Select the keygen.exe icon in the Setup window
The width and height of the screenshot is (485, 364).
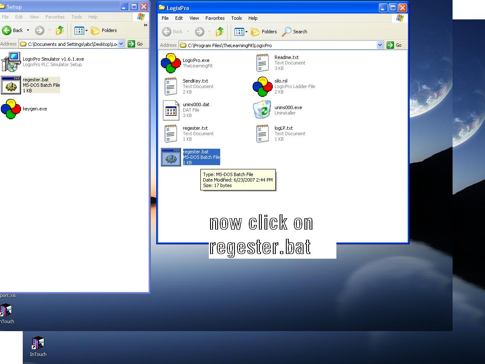pyautogui.click(x=11, y=109)
